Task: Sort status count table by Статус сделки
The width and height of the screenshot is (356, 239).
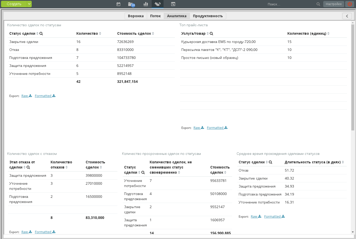Action: point(37,33)
